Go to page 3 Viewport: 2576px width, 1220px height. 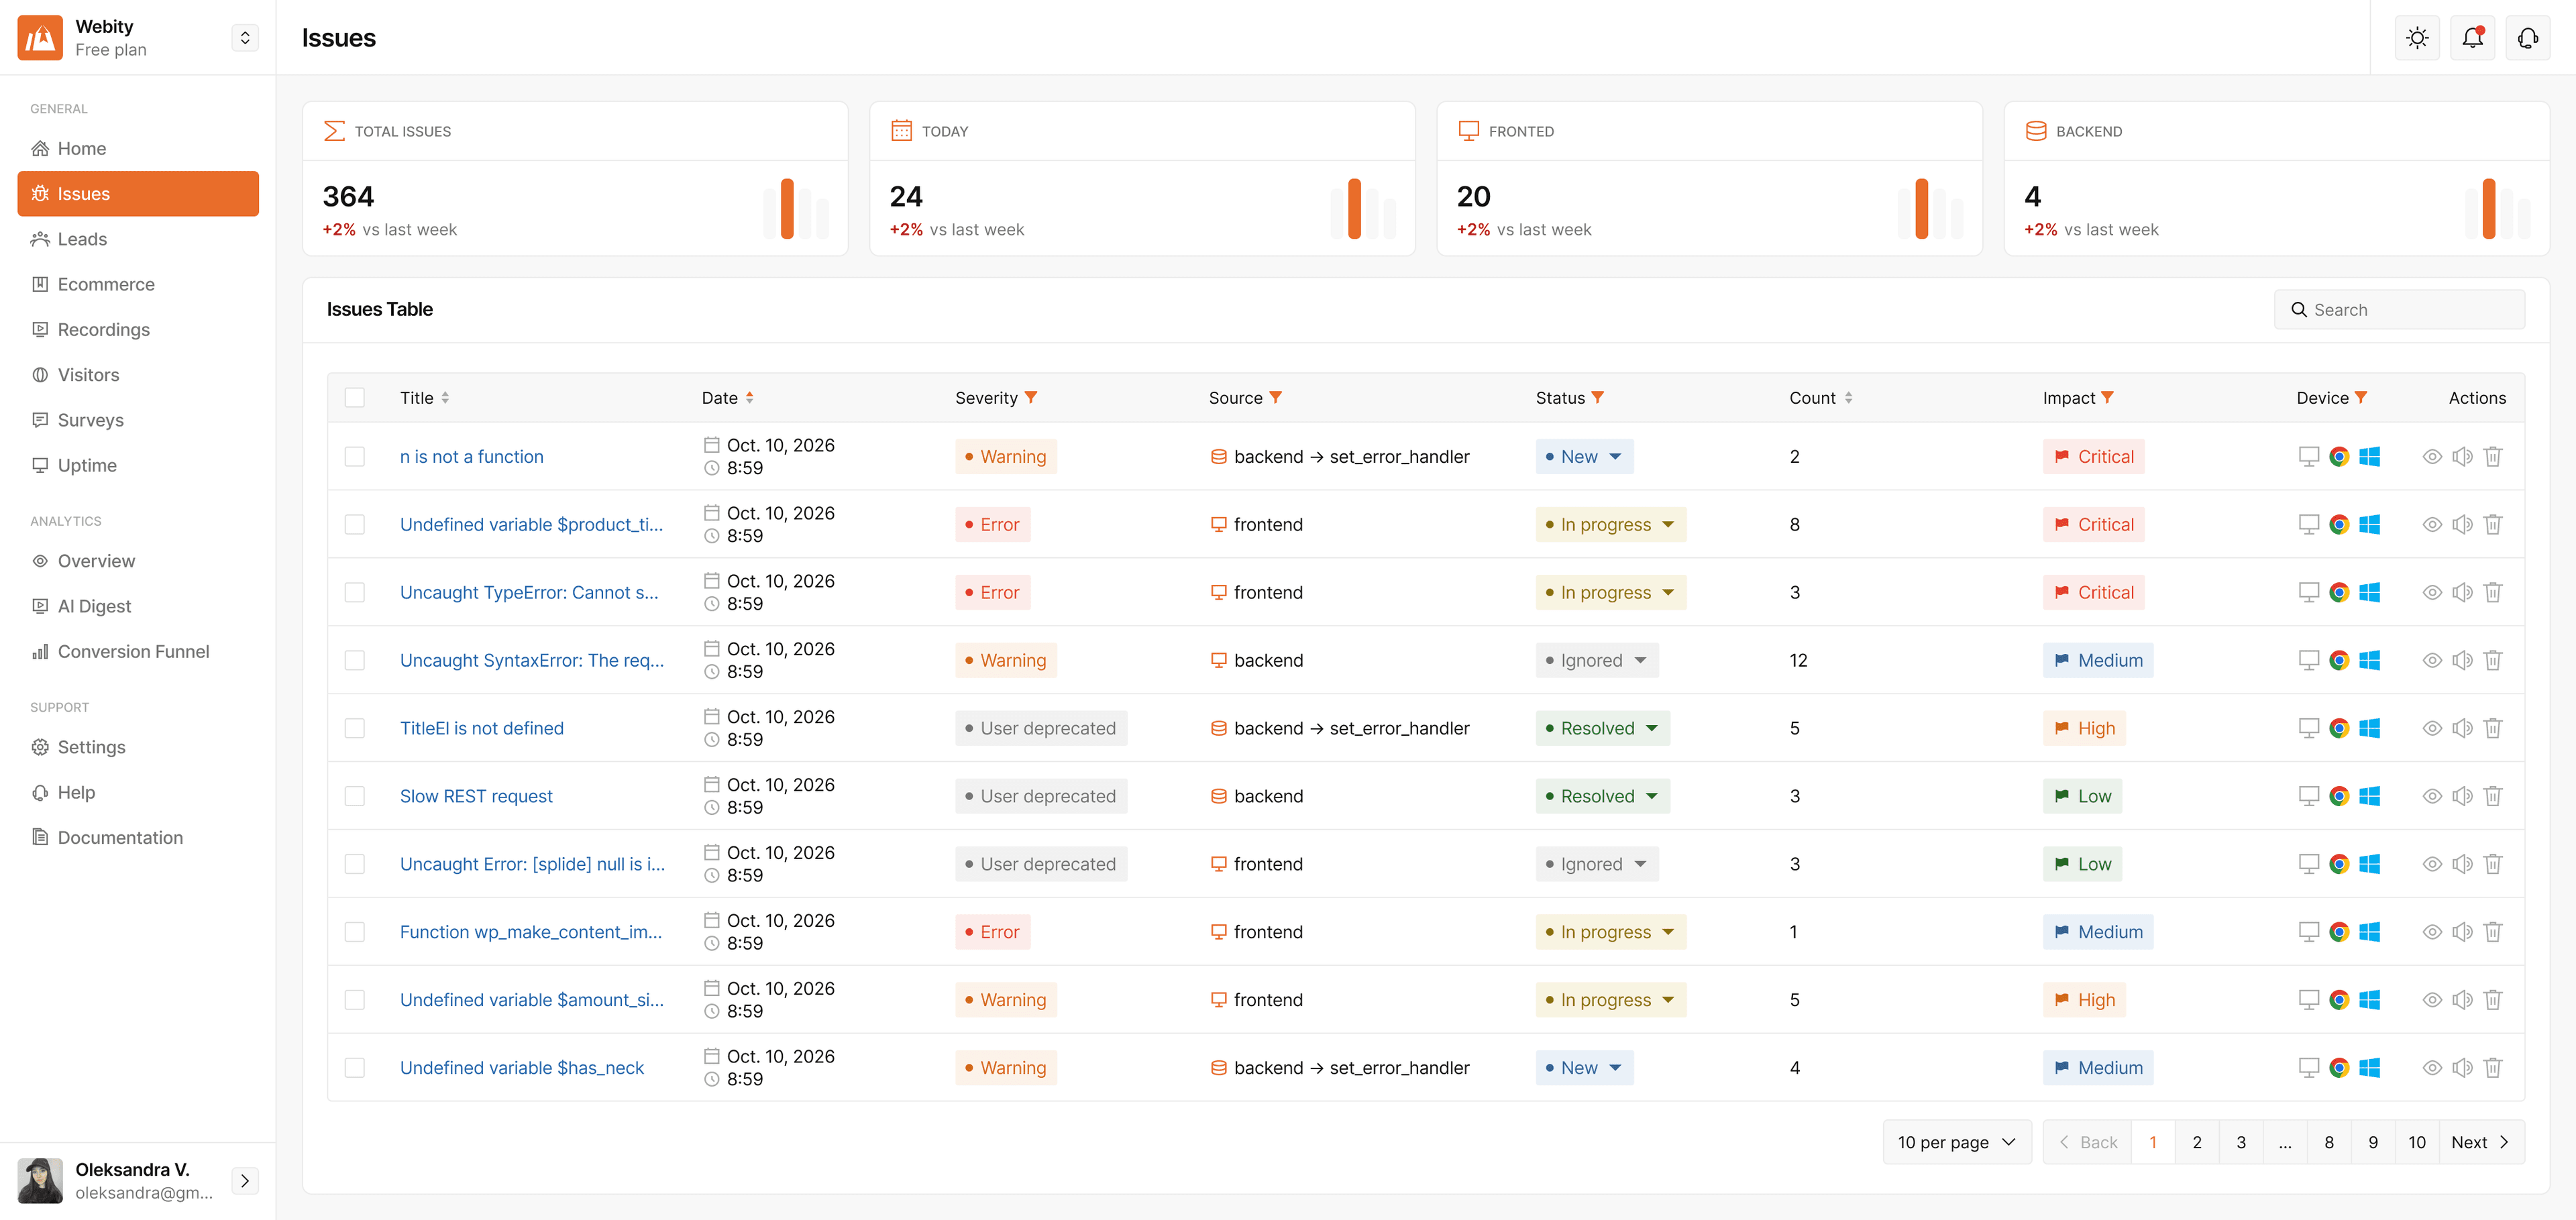(x=2241, y=1142)
